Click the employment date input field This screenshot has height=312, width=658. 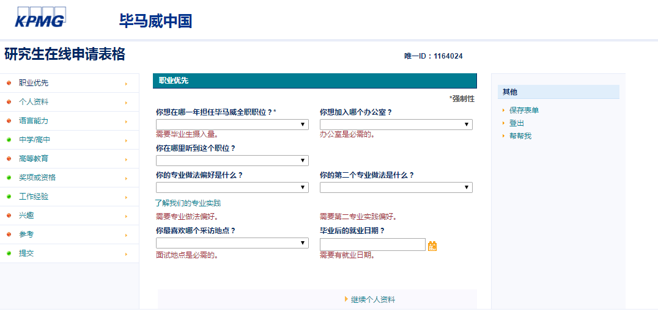pyautogui.click(x=372, y=245)
